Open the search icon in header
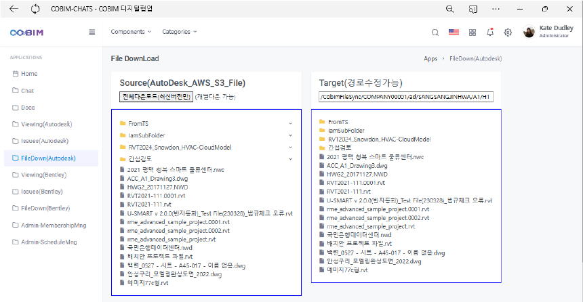583x302 pixels. 435,33
